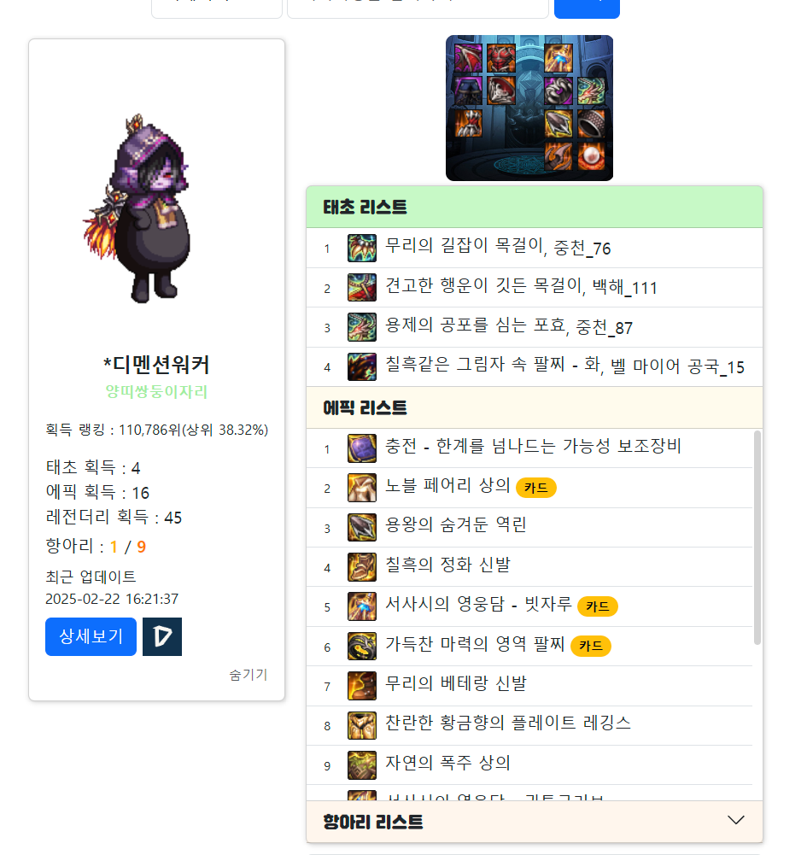Click the 무리의 길잡이 목걸이 item icon

click(x=361, y=248)
